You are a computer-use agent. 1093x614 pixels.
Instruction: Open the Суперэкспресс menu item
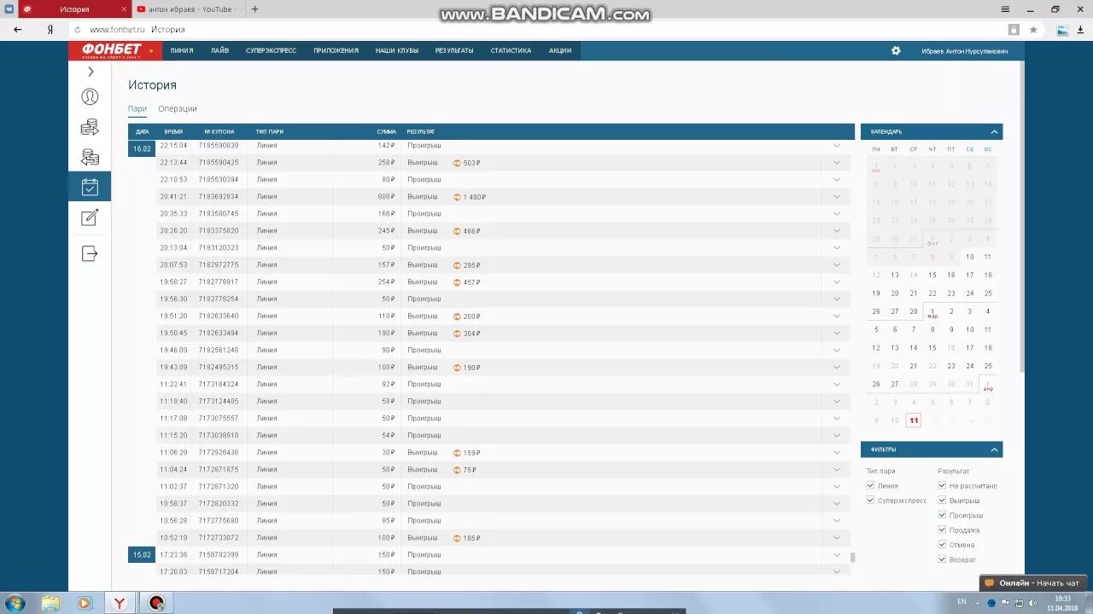271,50
